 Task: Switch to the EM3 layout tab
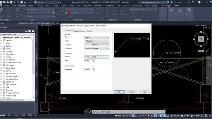[23, 115]
